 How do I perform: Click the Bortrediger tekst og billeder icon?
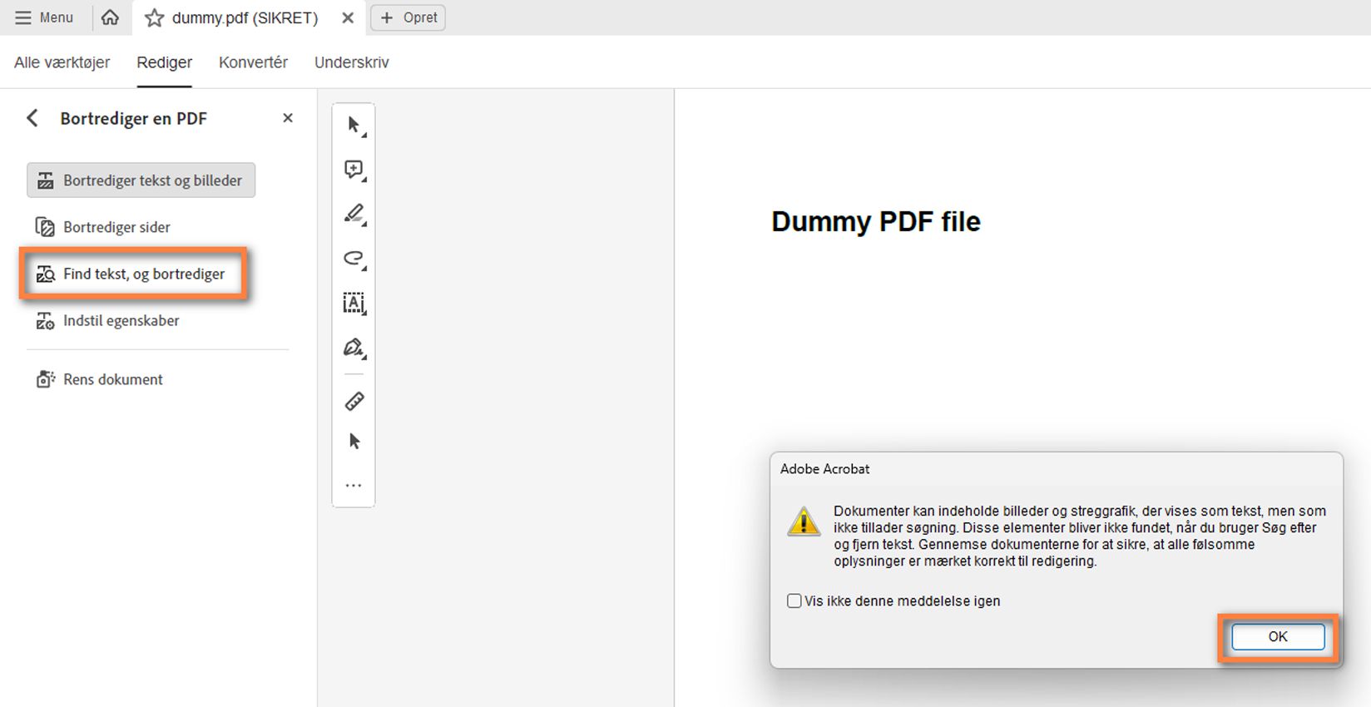(x=45, y=180)
